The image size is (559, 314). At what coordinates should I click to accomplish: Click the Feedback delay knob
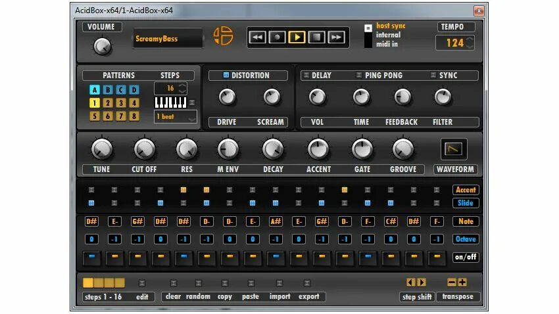click(x=402, y=97)
